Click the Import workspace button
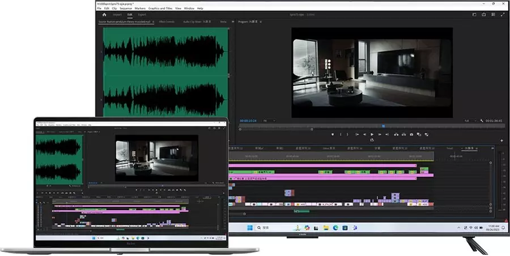This screenshot has width=510, height=256. [117, 15]
